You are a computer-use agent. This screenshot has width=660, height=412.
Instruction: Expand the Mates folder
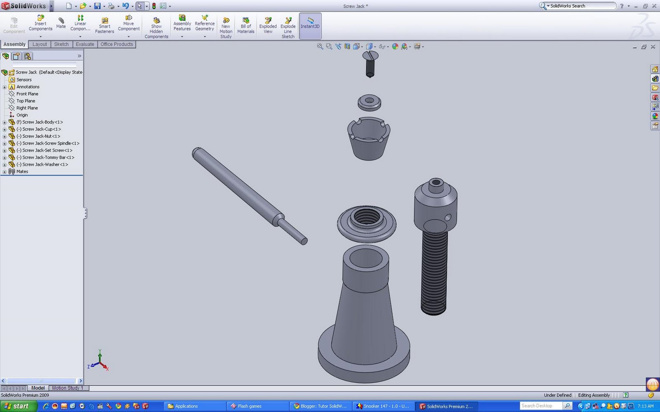coord(4,171)
